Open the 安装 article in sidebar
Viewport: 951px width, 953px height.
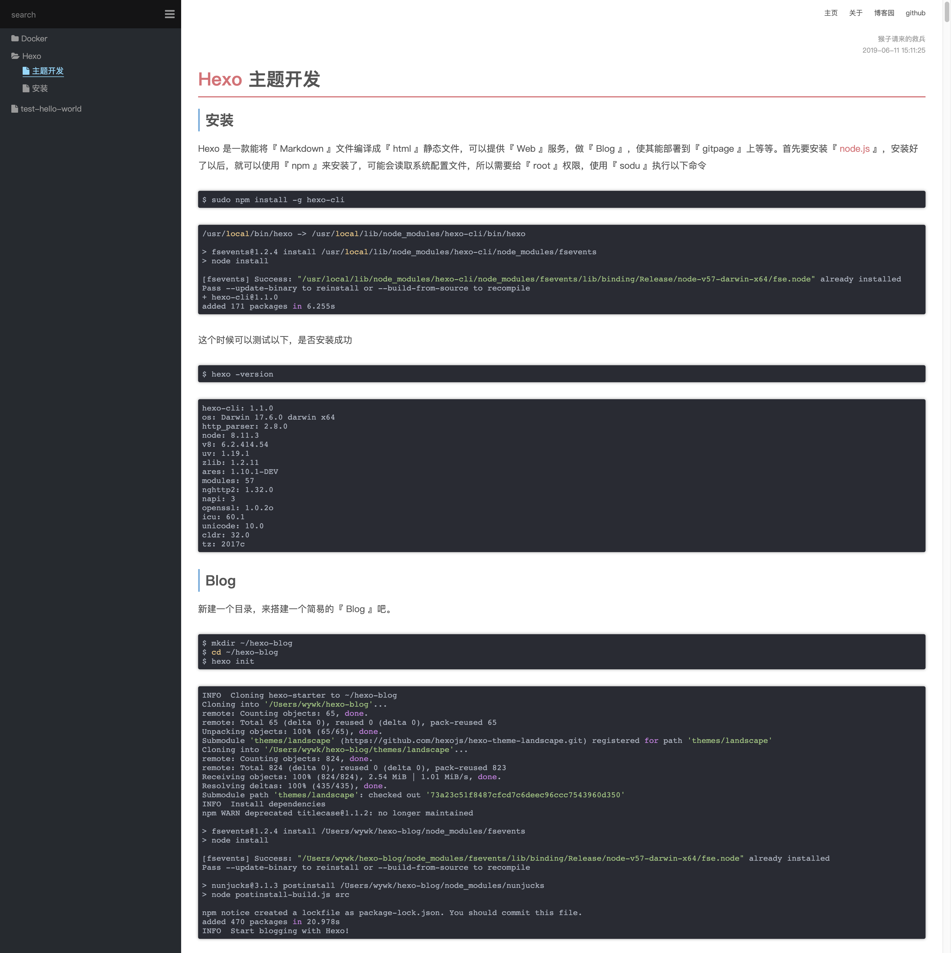point(40,88)
